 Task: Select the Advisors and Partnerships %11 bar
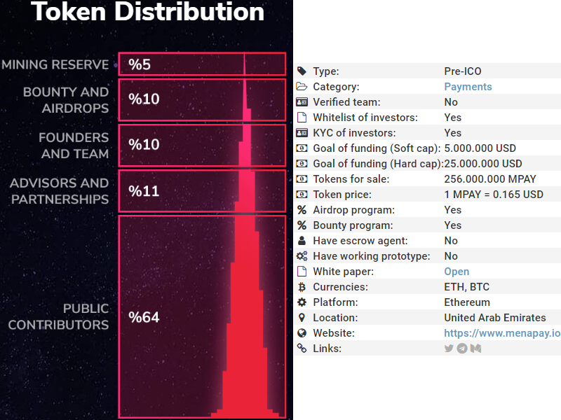pyautogui.click(x=202, y=190)
